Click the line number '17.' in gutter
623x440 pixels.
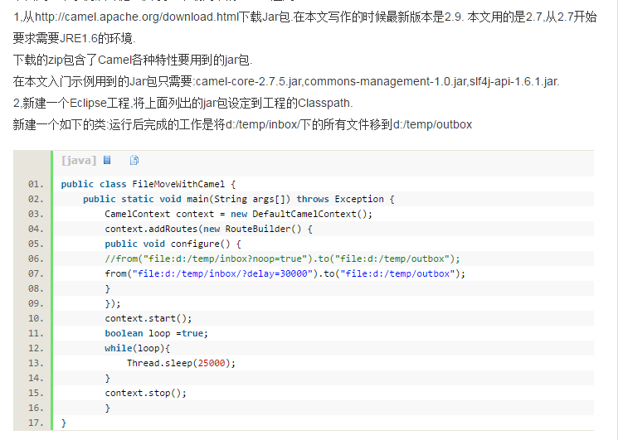[x=37, y=423]
